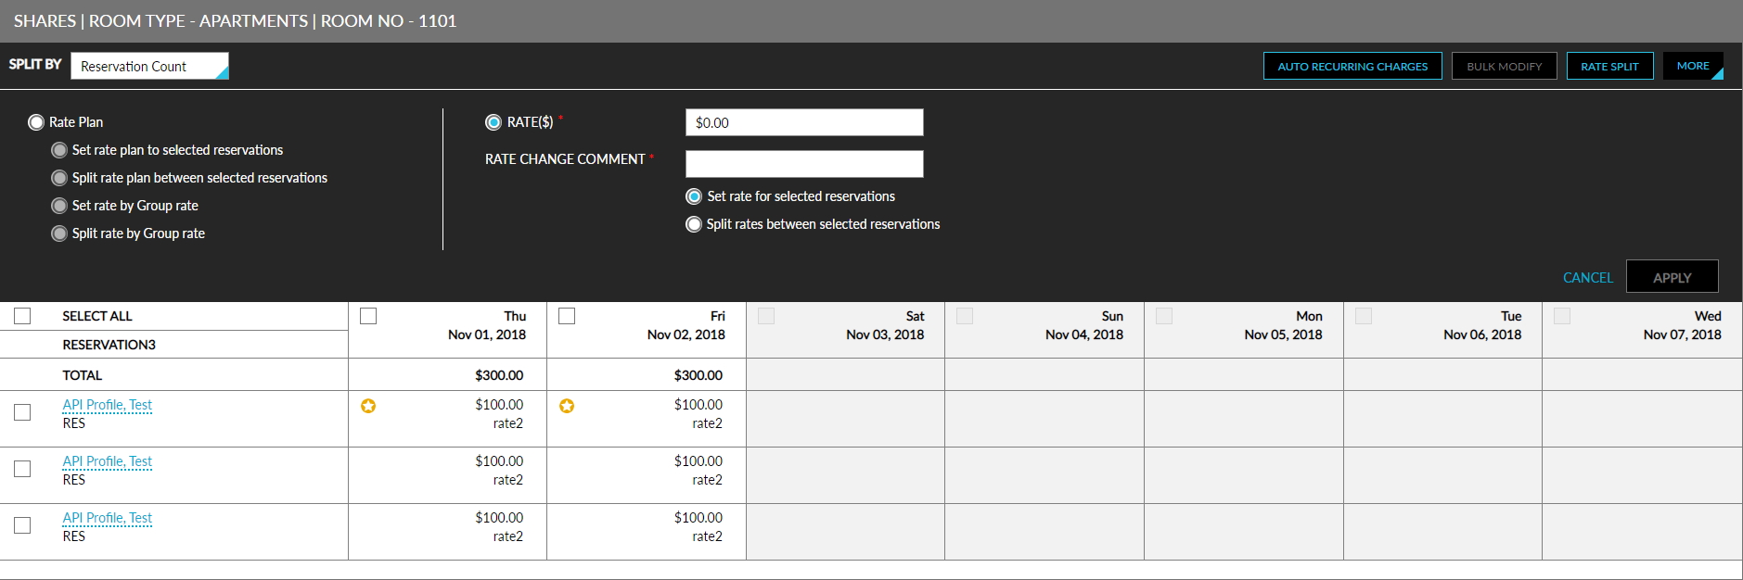Expand the MORE options menu

(1693, 66)
